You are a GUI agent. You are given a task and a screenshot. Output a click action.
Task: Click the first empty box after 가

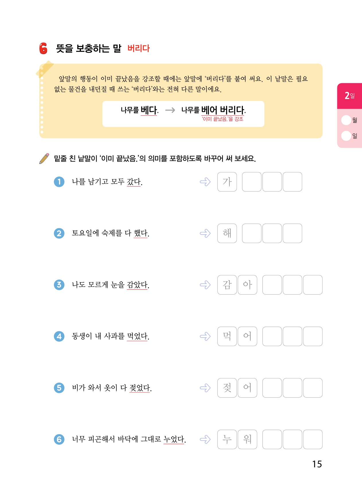pos(252,182)
